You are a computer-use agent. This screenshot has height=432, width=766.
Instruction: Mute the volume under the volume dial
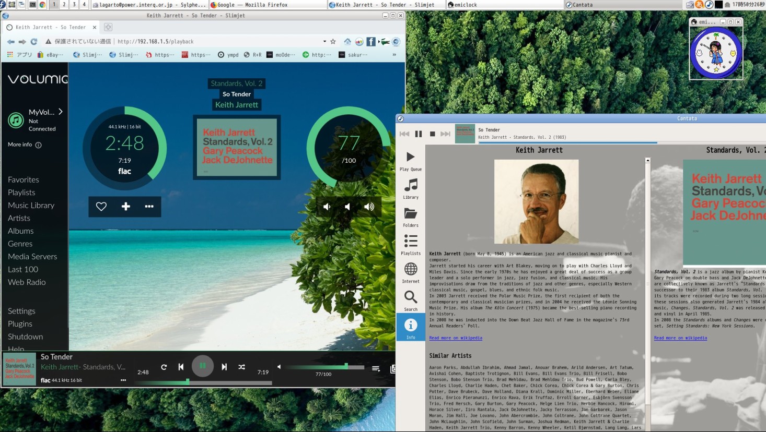coord(327,207)
